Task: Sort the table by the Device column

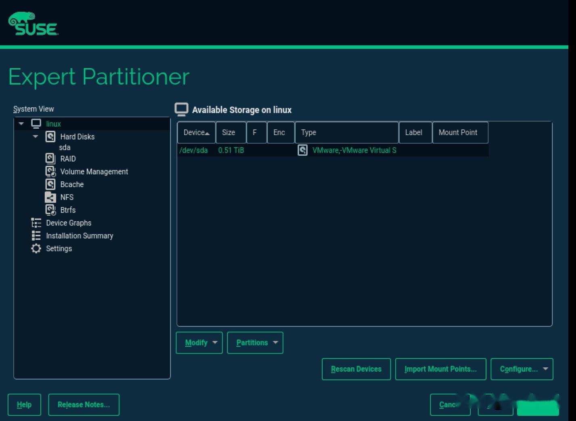Action: pyautogui.click(x=196, y=132)
